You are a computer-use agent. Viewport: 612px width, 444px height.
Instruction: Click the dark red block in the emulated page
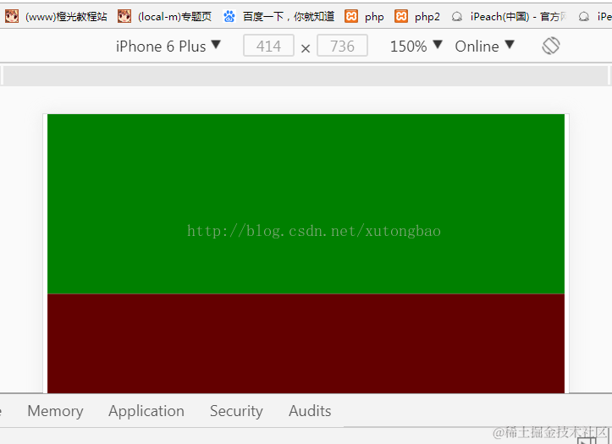pyautogui.click(x=306, y=343)
